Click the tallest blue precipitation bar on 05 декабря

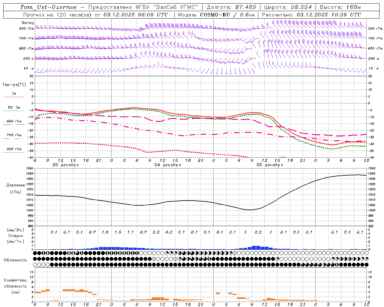pyautogui.click(x=256, y=248)
